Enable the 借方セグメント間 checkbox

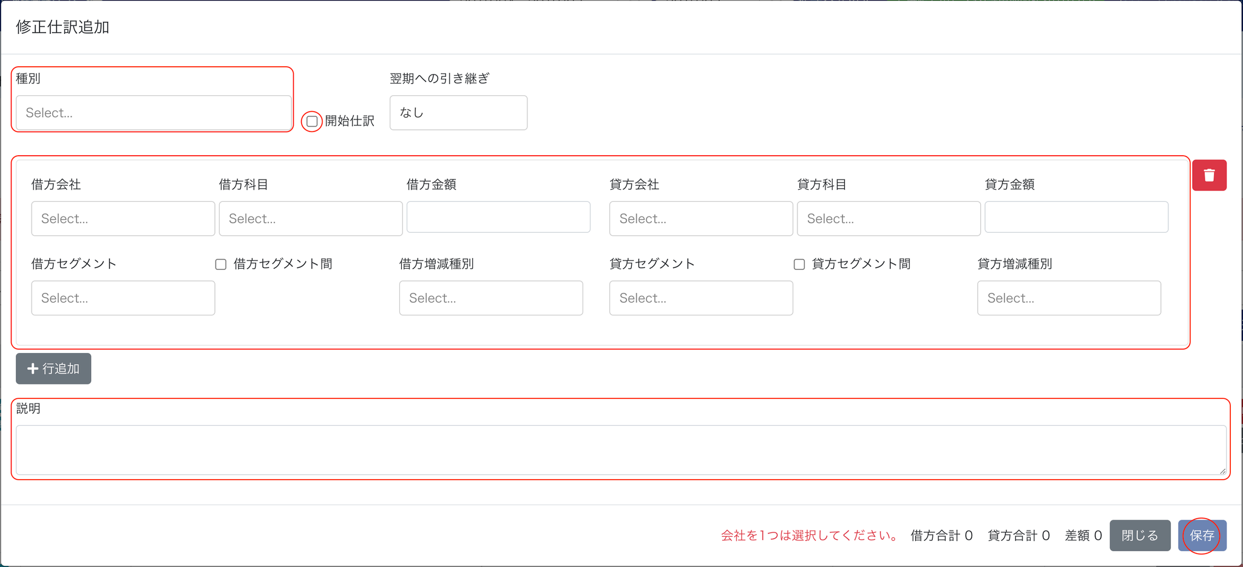221,264
